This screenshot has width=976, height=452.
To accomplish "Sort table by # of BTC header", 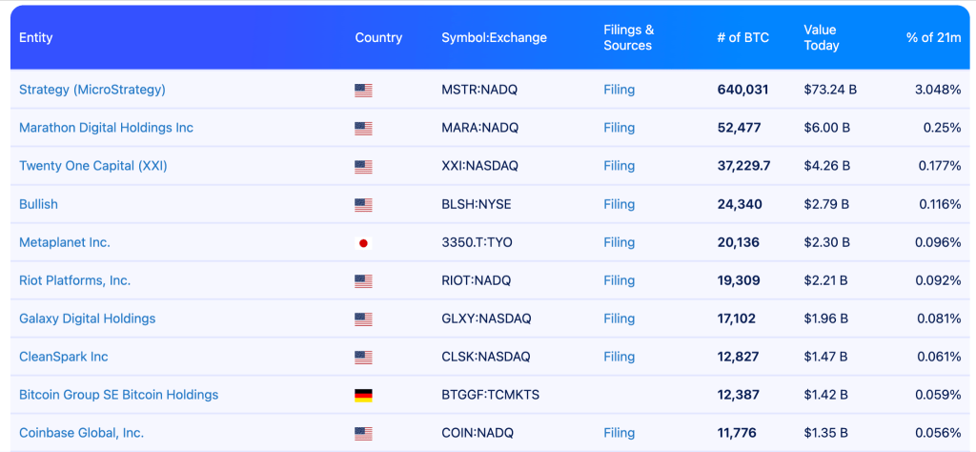I will coord(742,38).
